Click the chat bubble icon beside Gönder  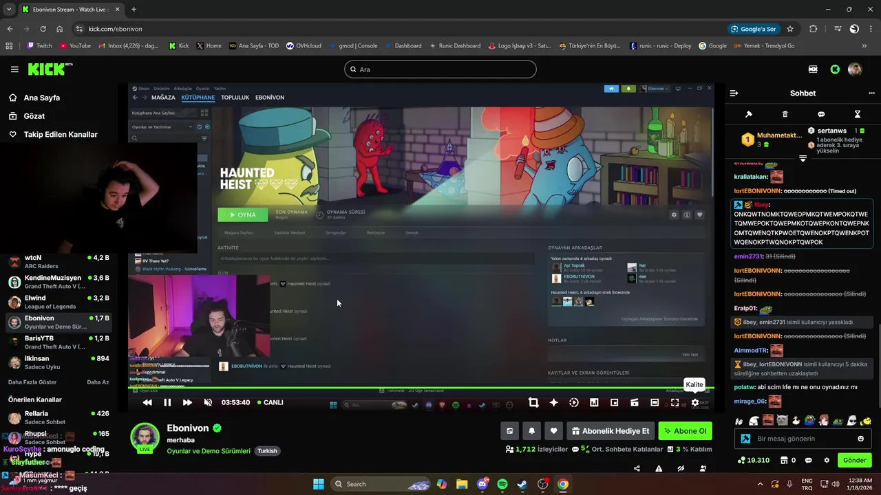pos(809,460)
